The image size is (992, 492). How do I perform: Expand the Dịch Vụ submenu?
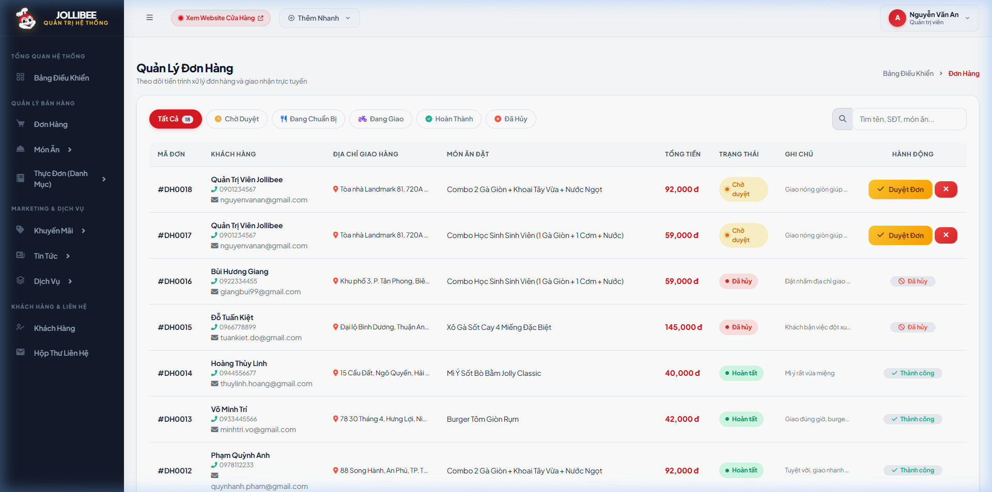(70, 281)
